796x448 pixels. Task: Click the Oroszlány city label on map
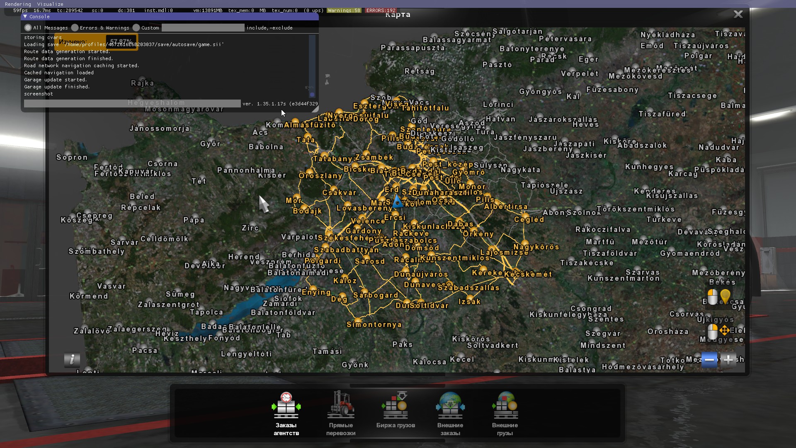click(x=320, y=175)
